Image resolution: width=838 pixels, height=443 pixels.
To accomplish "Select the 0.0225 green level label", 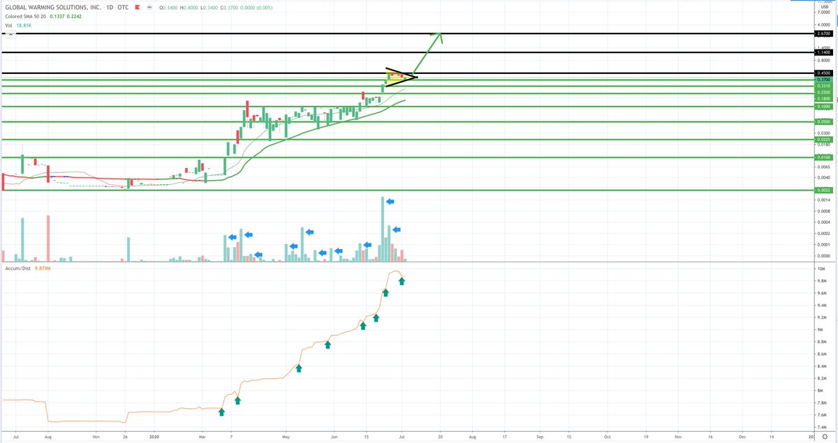I will tap(825, 140).
